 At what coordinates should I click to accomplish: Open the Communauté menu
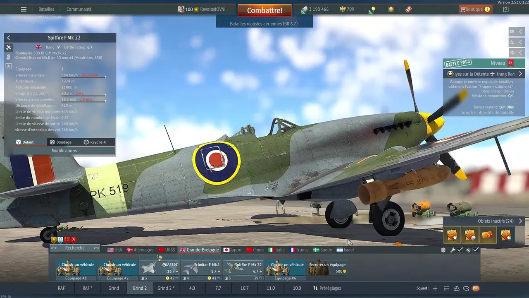click(79, 9)
